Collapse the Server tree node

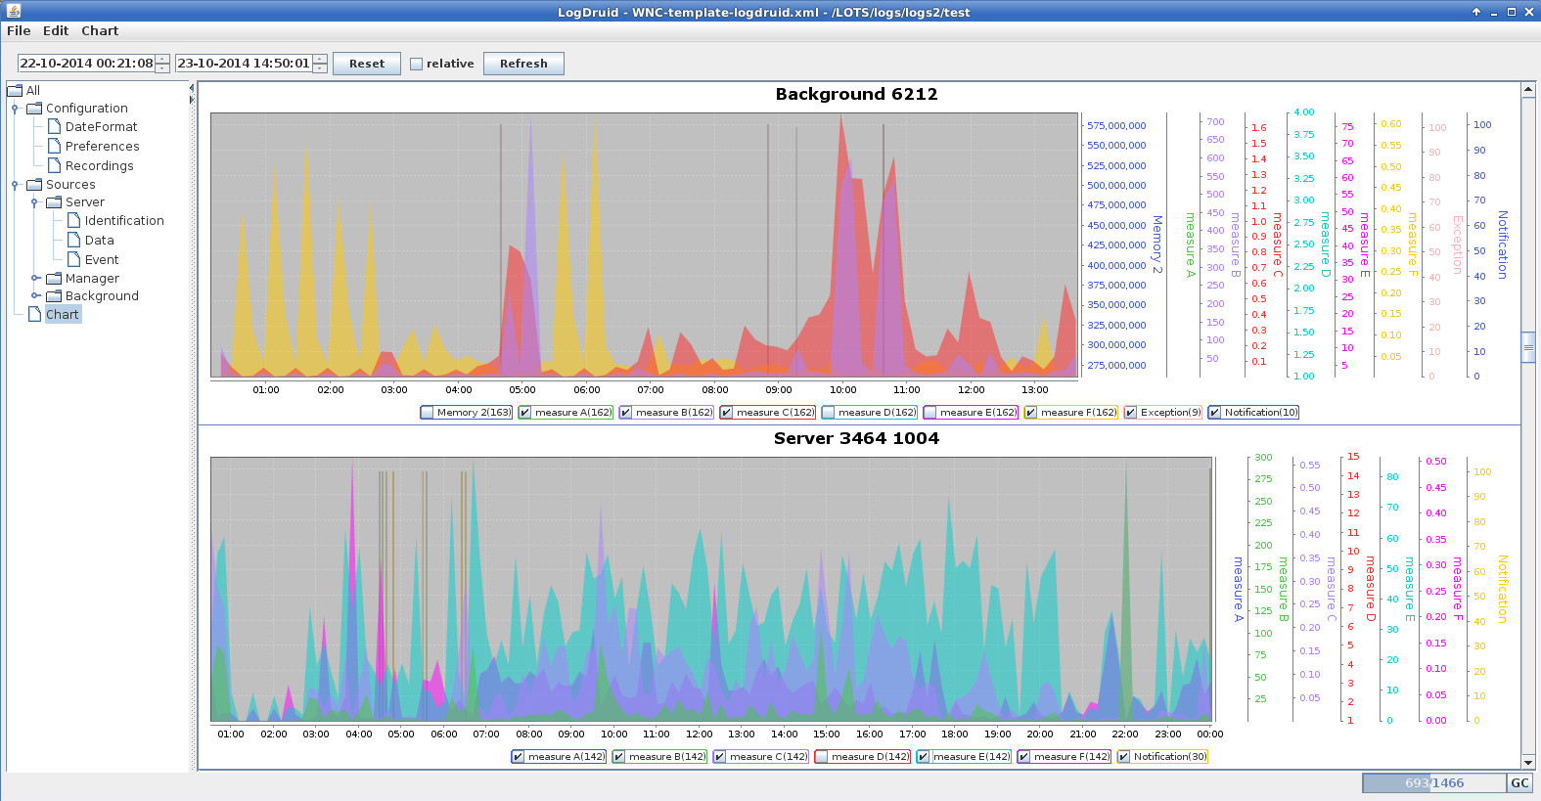[x=34, y=202]
